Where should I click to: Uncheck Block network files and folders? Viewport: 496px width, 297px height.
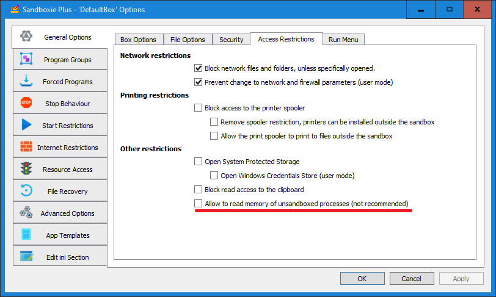[198, 68]
